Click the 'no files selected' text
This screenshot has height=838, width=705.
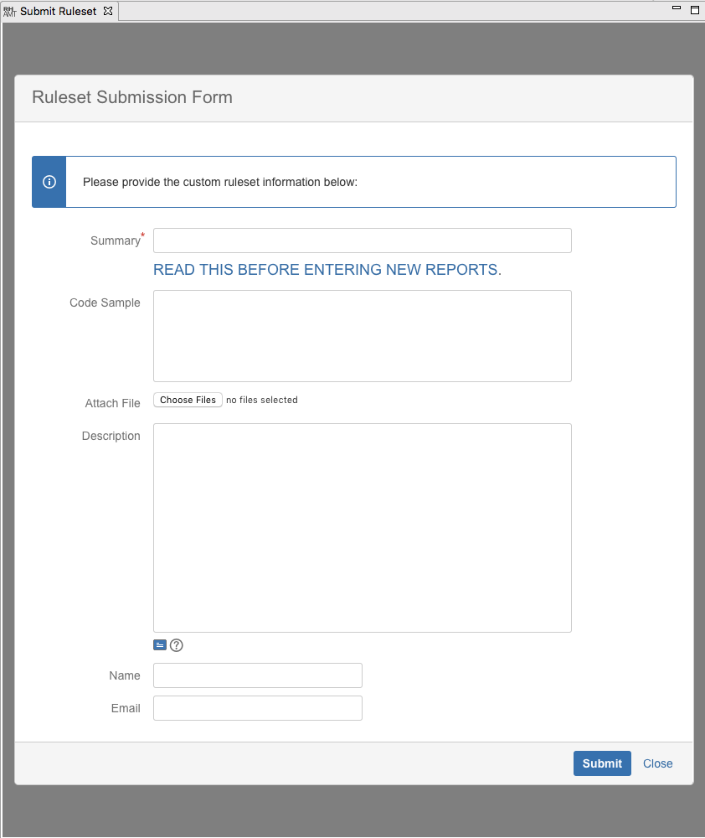click(x=262, y=401)
